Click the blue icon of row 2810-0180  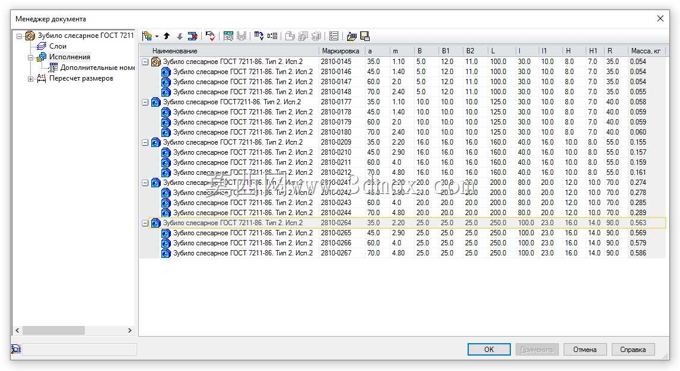click(166, 133)
